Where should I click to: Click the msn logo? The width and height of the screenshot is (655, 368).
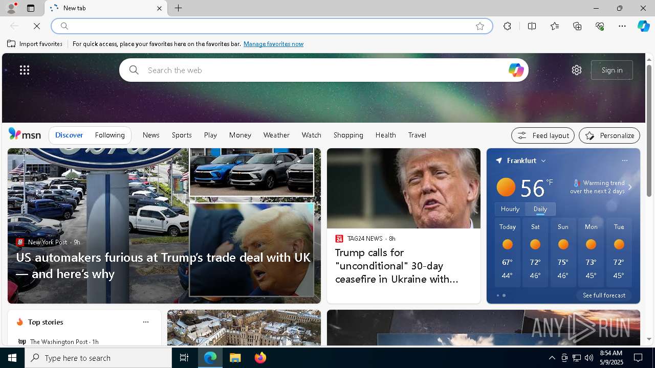pos(25,134)
